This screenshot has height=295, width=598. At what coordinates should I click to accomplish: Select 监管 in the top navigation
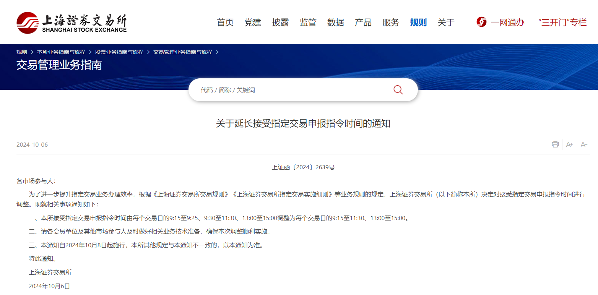pos(308,23)
